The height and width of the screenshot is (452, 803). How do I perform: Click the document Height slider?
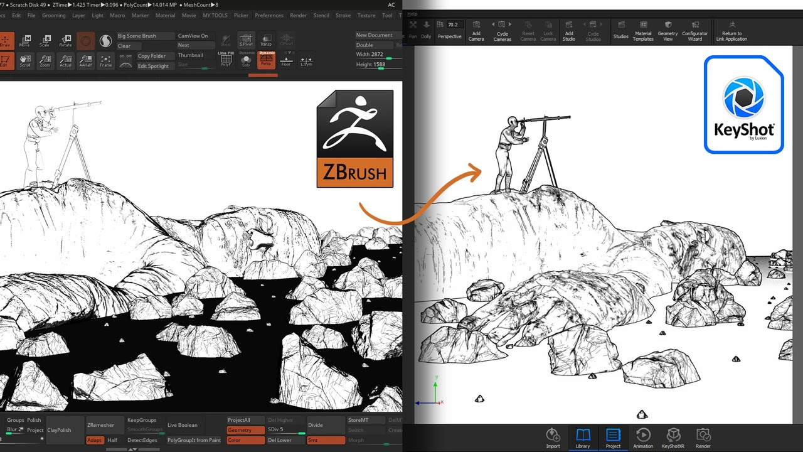[x=378, y=65]
